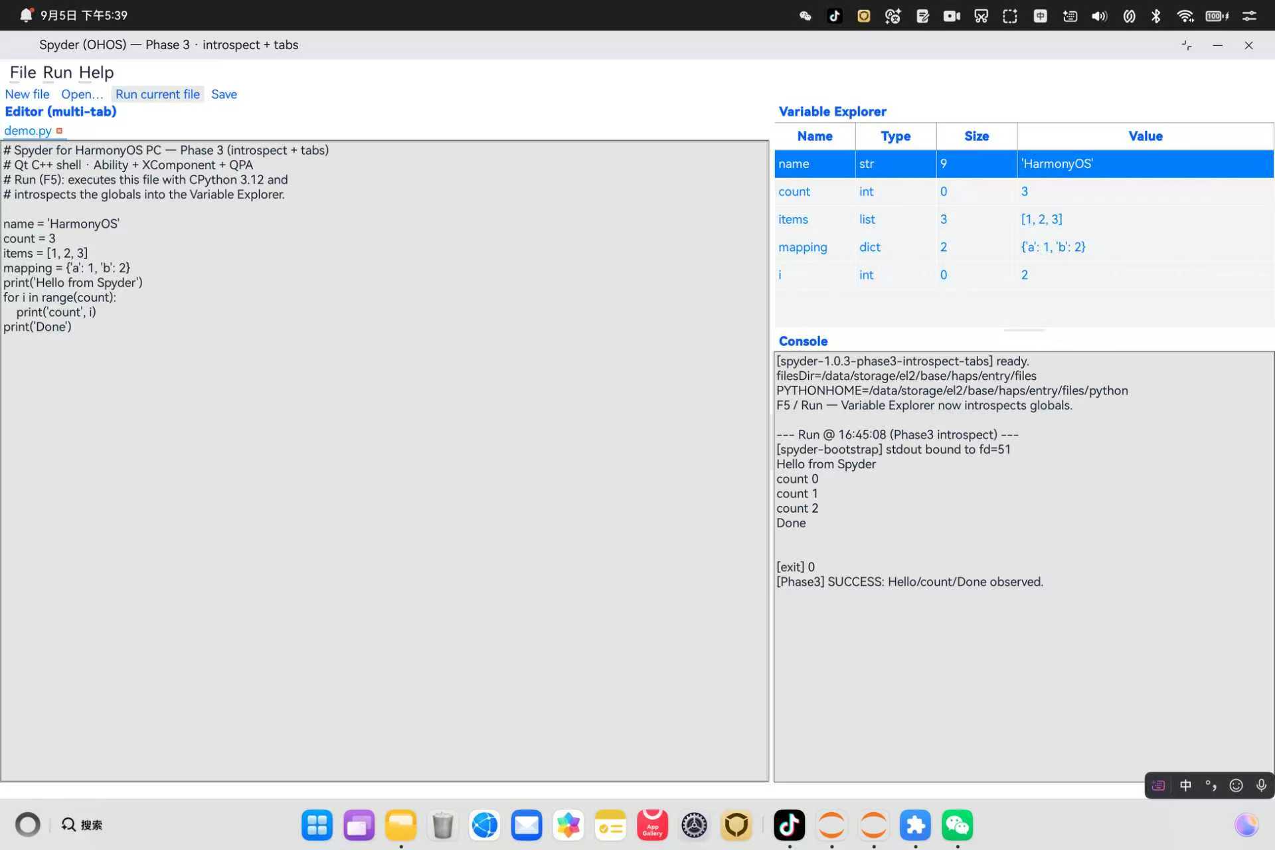Open the purple multi-window app in the dock

tap(359, 825)
